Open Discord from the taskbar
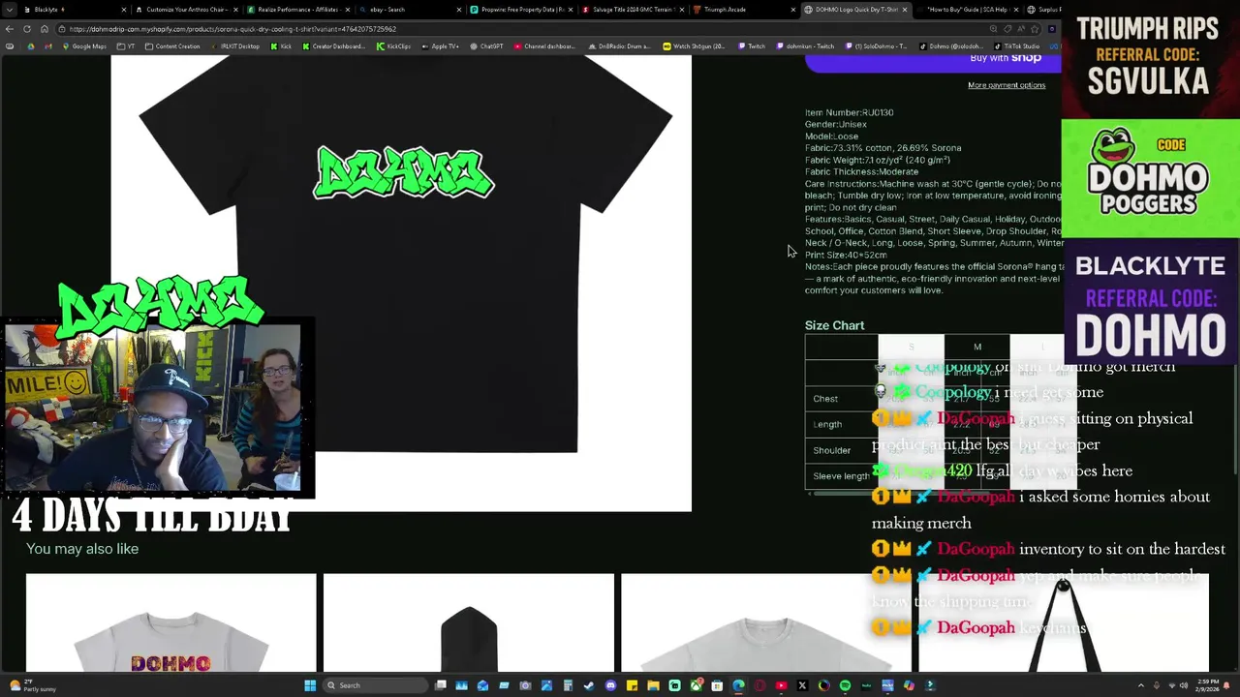Viewport: 1240px width, 697px height. point(612,685)
